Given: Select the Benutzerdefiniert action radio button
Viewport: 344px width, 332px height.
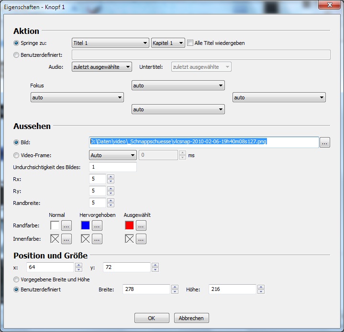Looking at the screenshot, I should (x=17, y=55).
